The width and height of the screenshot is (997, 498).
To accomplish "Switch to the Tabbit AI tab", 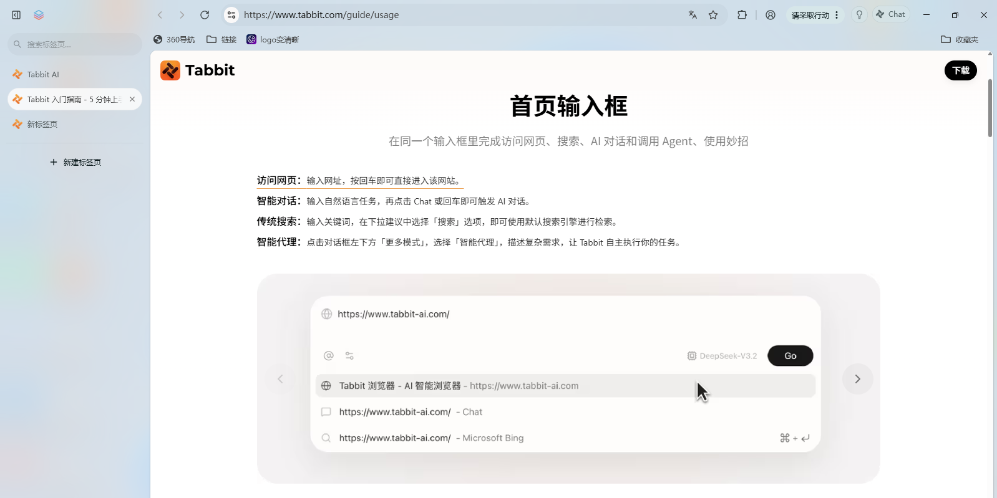I will click(x=75, y=74).
